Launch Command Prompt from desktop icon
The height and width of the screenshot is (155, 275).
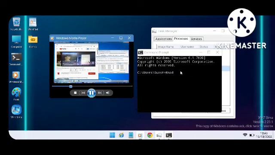click(16, 59)
